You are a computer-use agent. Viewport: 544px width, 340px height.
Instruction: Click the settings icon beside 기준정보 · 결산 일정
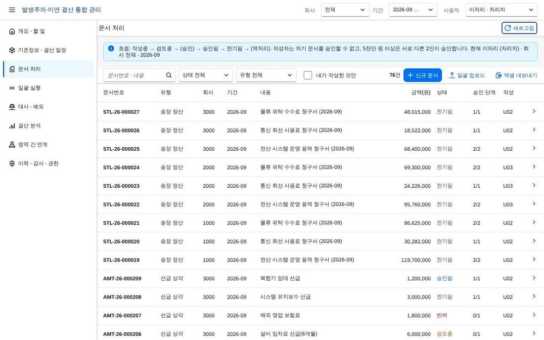(12, 50)
